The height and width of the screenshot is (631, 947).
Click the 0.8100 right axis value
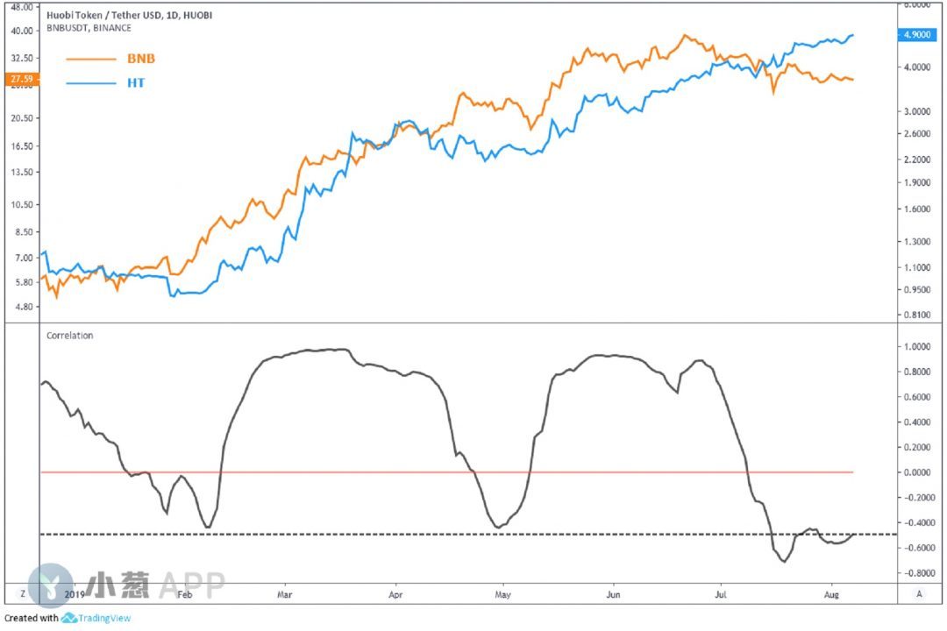coord(917,315)
